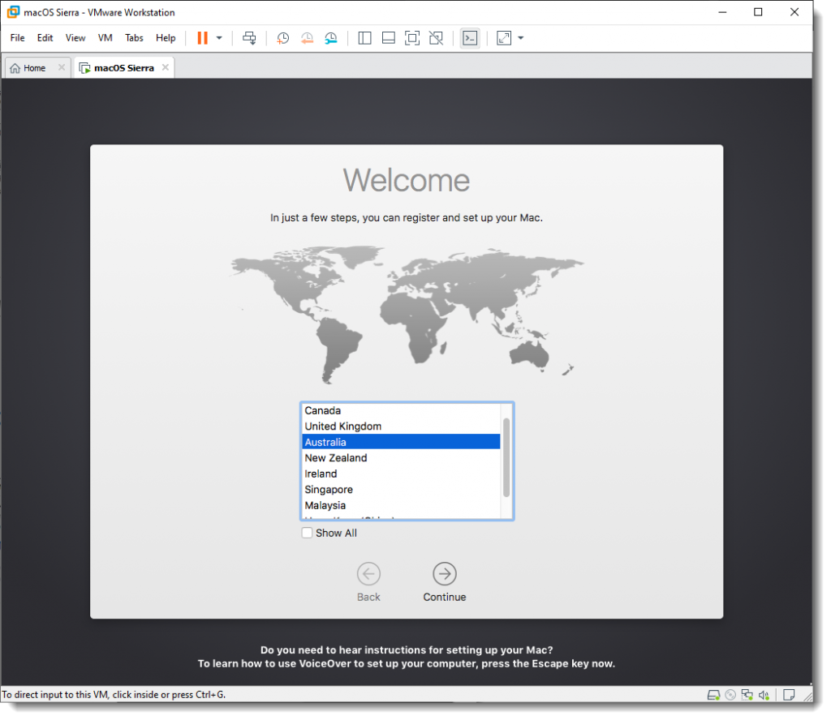Pick Singapore in the country list
This screenshot has width=831, height=720.
(401, 491)
